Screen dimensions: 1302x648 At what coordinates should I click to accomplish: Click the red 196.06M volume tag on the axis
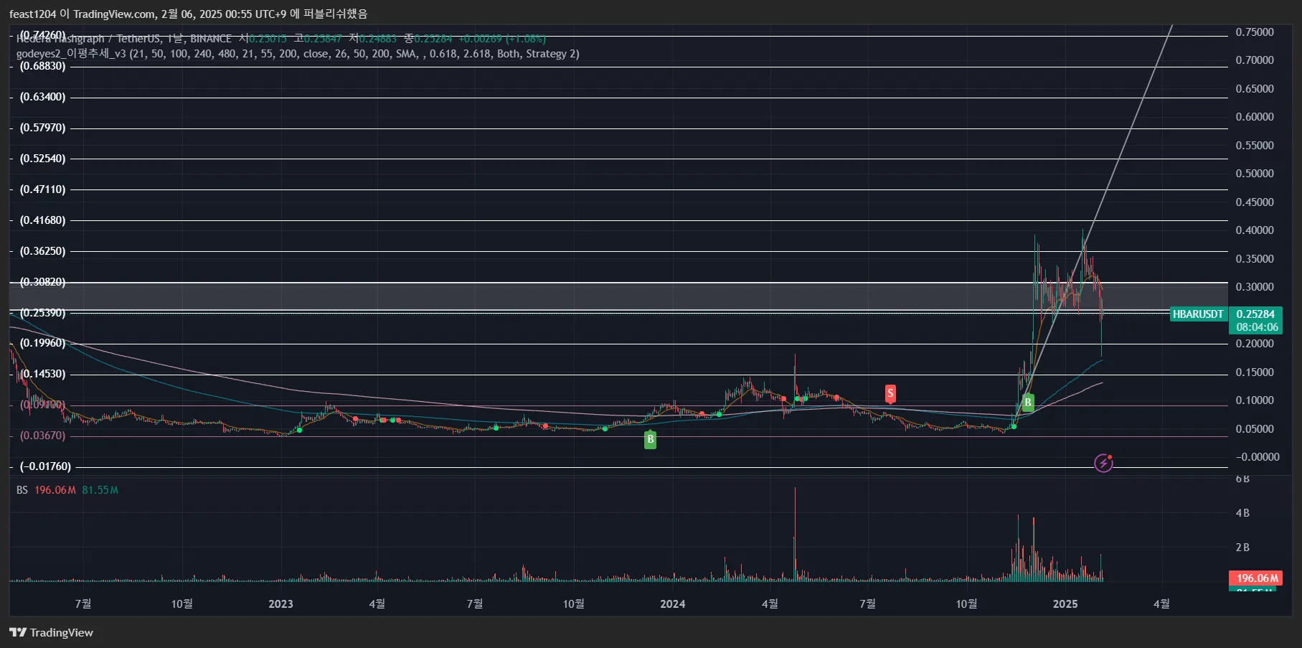point(1257,578)
